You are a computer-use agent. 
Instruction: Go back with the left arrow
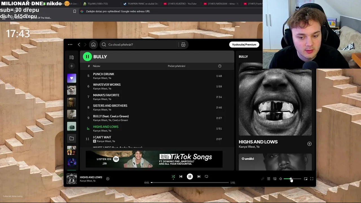click(79, 45)
